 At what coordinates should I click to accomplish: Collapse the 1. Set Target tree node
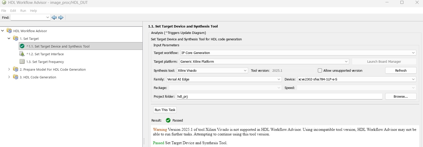[x=9, y=39]
